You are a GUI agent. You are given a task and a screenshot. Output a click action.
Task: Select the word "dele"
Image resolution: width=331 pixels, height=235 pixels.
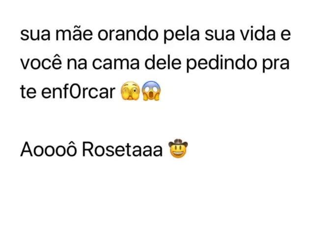[163, 63]
